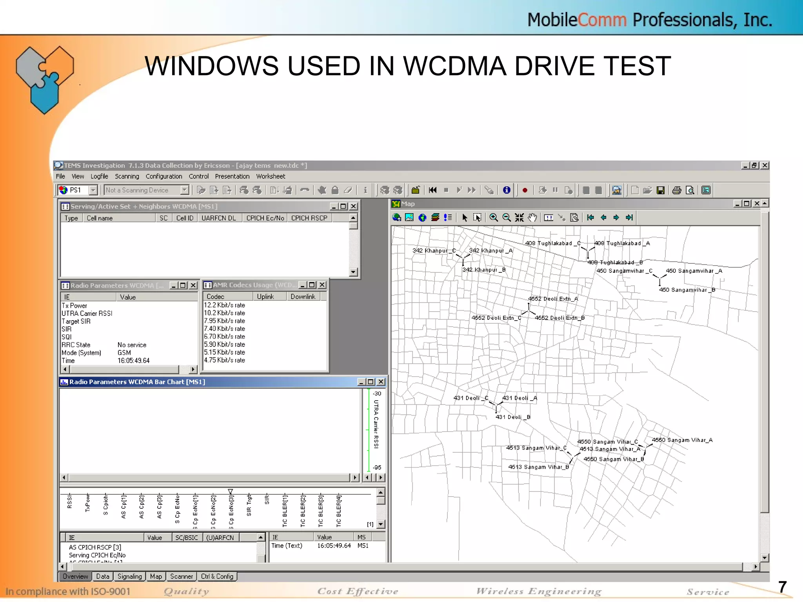Click the Cell name column header

[119, 218]
